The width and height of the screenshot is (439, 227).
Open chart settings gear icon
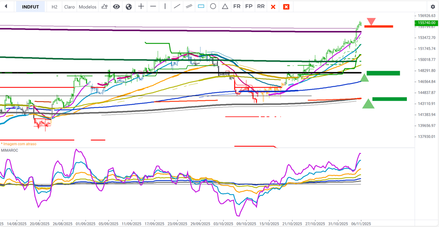pyautogui.click(x=433, y=7)
